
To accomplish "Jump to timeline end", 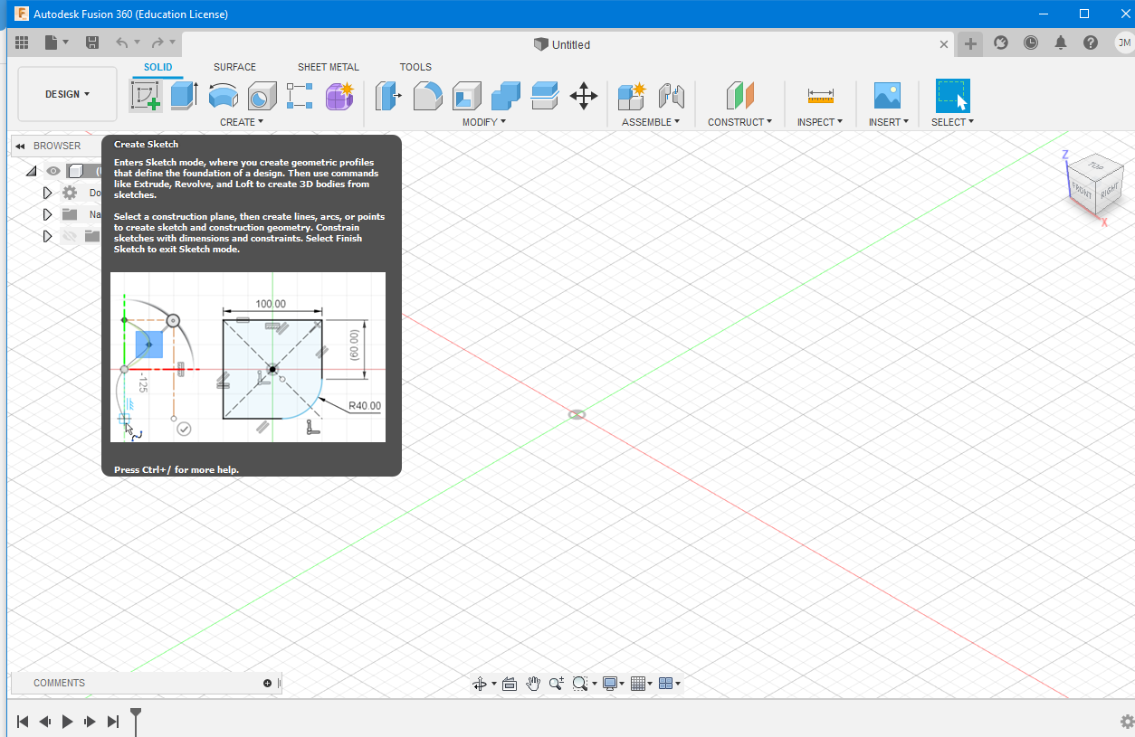I will pos(113,721).
